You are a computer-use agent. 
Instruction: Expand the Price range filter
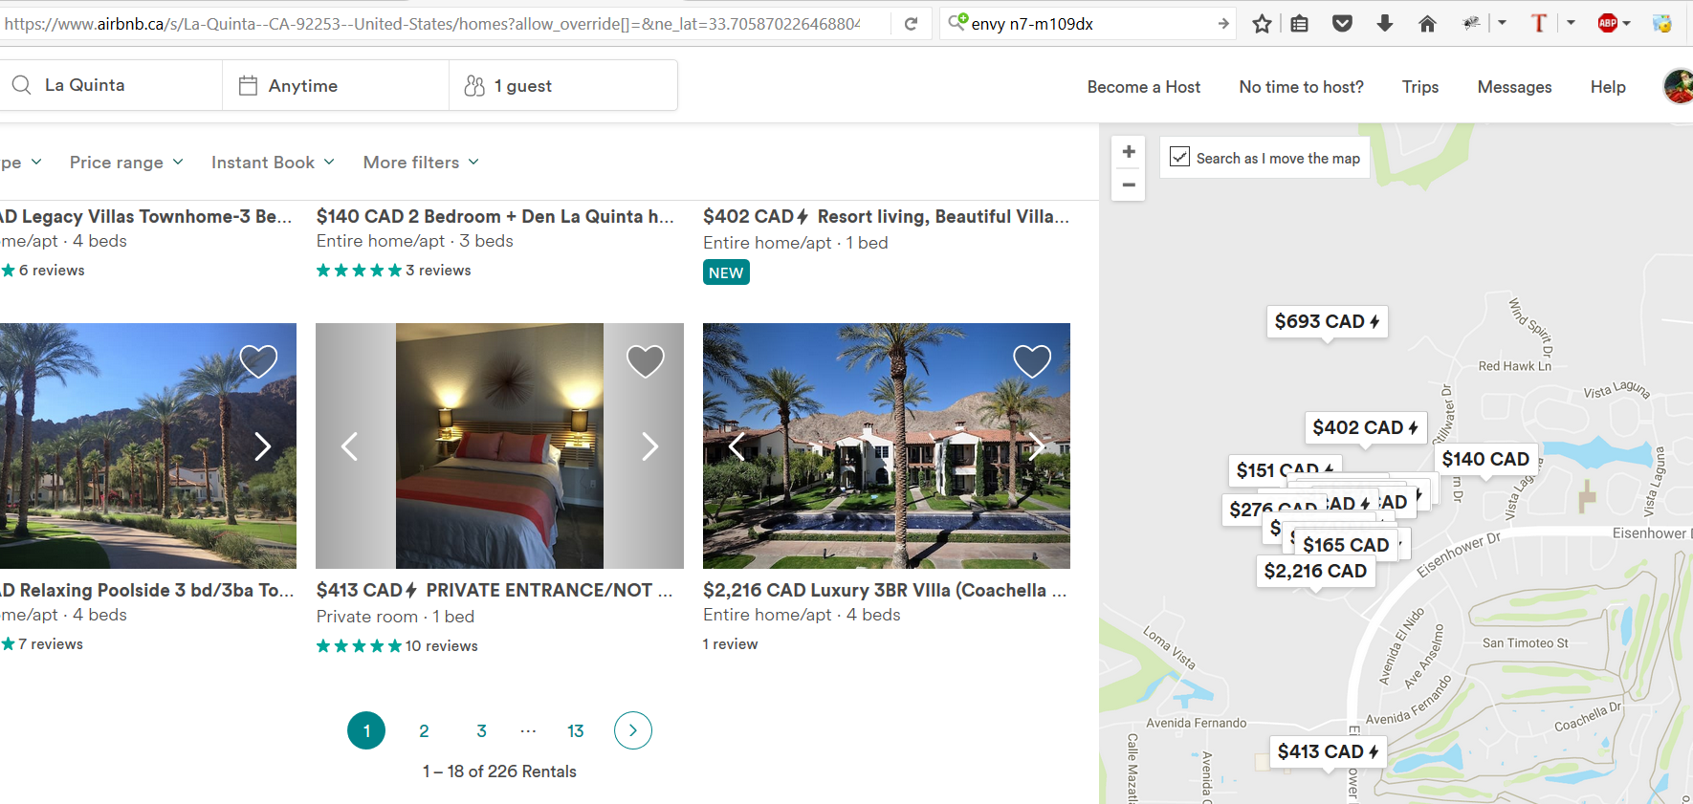tap(126, 163)
